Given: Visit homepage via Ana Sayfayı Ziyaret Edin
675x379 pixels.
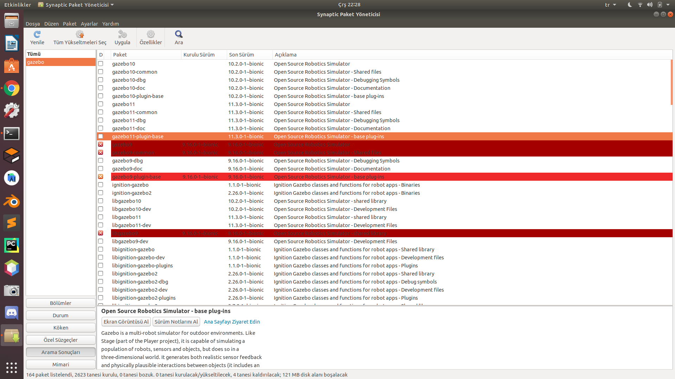Looking at the screenshot, I should click(232, 321).
